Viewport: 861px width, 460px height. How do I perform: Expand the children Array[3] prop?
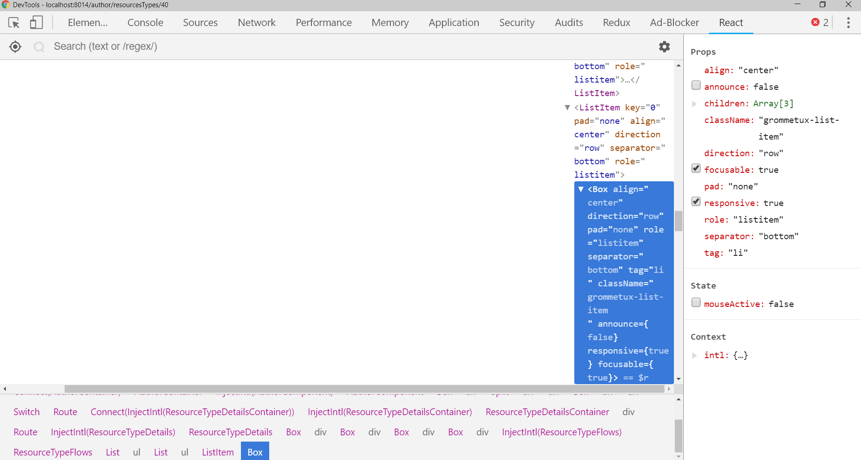pyautogui.click(x=695, y=104)
